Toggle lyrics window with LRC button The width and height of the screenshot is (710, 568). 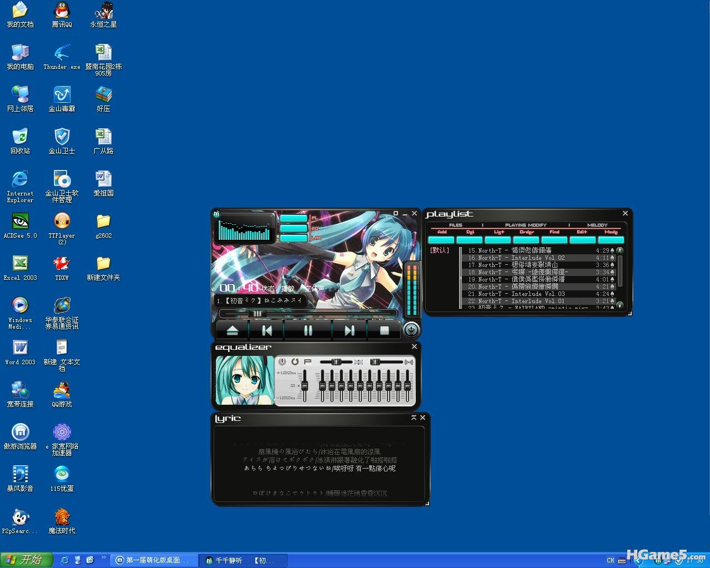click(x=294, y=238)
